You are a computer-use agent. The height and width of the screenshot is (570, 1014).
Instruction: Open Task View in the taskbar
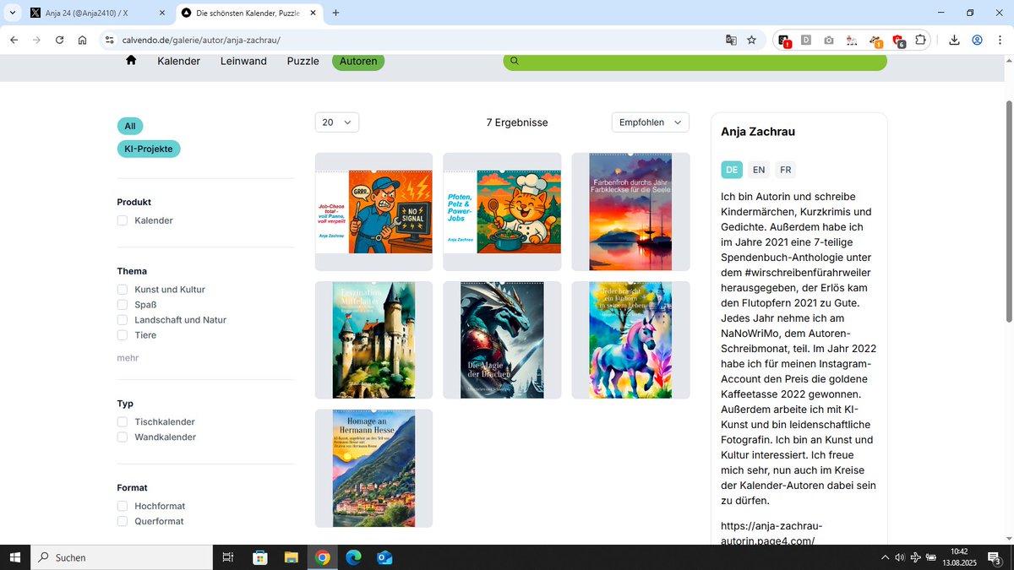click(227, 557)
